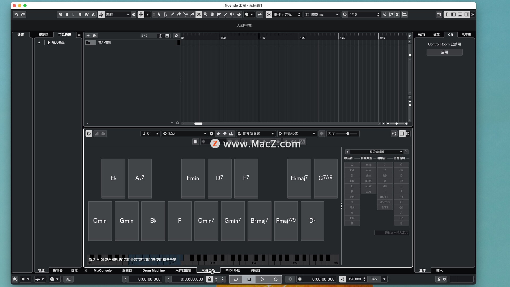Image resolution: width=510 pixels, height=287 pixels.
Task: Open the 1/16 quantize preset dropdown
Action: point(364,14)
